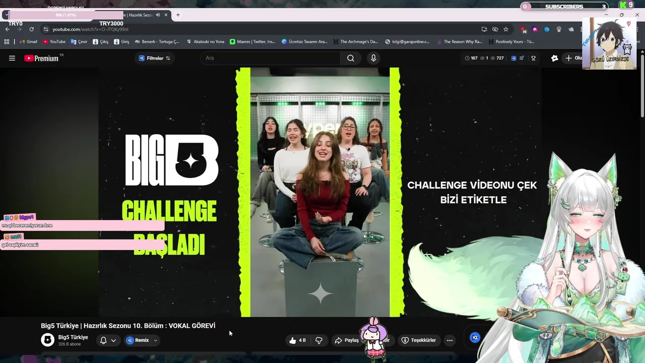
Task: Open the Positively Yours bookmark
Action: pos(511,42)
